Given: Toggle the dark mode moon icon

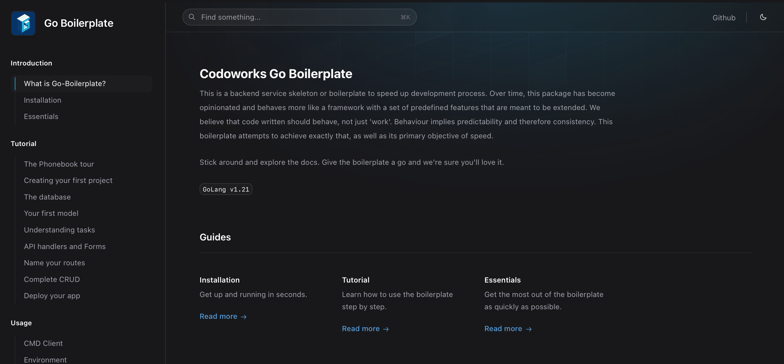Looking at the screenshot, I should point(763,17).
